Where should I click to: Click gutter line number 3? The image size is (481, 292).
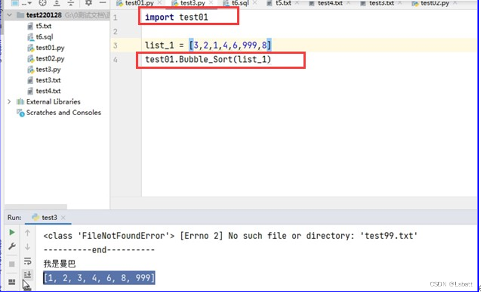pos(115,45)
